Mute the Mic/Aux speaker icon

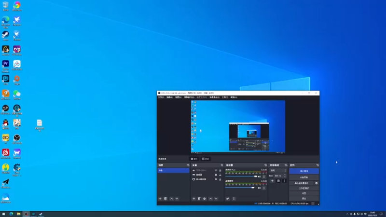[x=259, y=176]
